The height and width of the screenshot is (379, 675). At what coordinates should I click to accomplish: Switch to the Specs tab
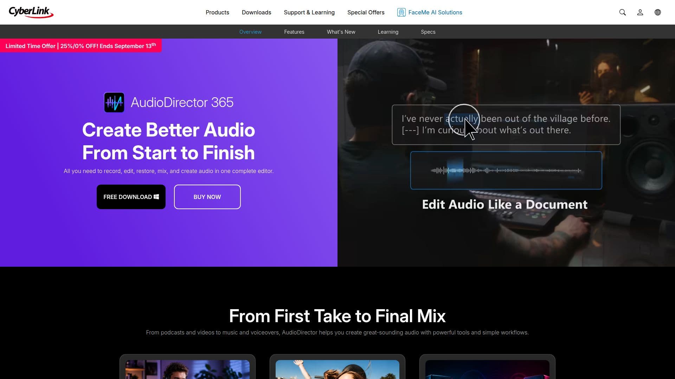point(428,32)
